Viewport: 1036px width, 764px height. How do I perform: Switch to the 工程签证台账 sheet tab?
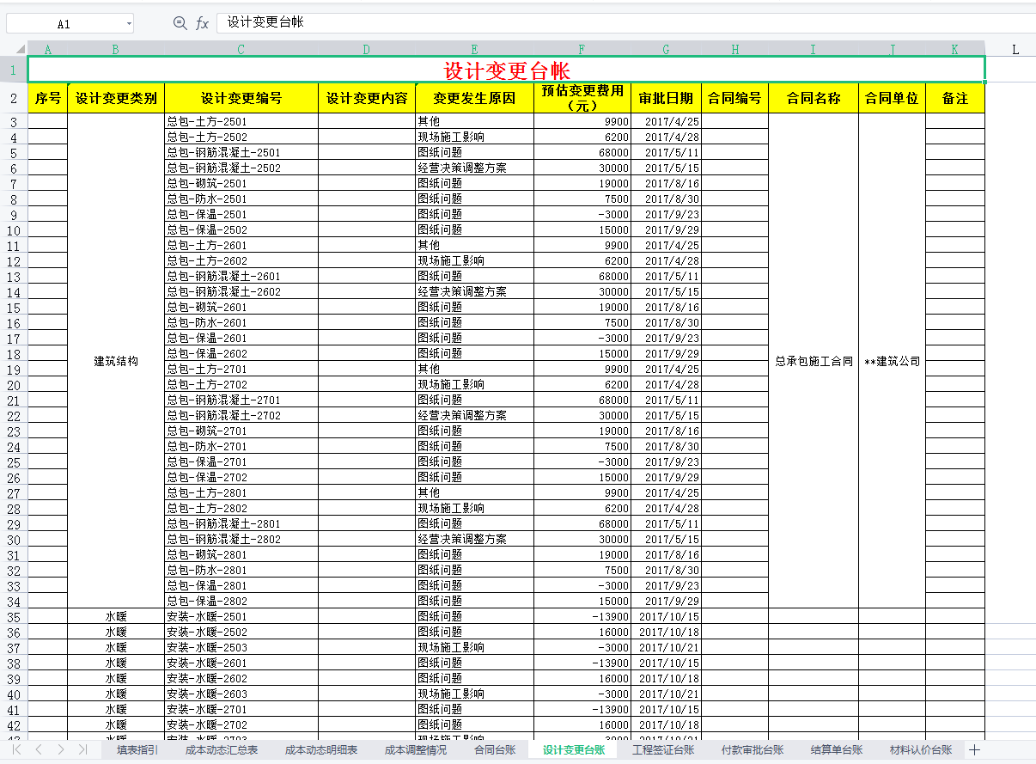pyautogui.click(x=663, y=749)
